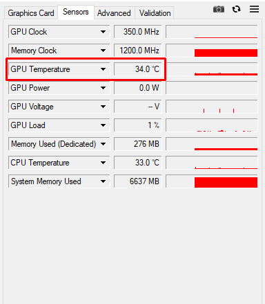Open the hamburger menu icon
The image size is (265, 304).
pyautogui.click(x=254, y=9)
